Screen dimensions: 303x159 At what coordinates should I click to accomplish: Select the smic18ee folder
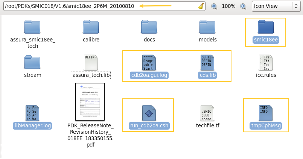pyautogui.click(x=266, y=27)
